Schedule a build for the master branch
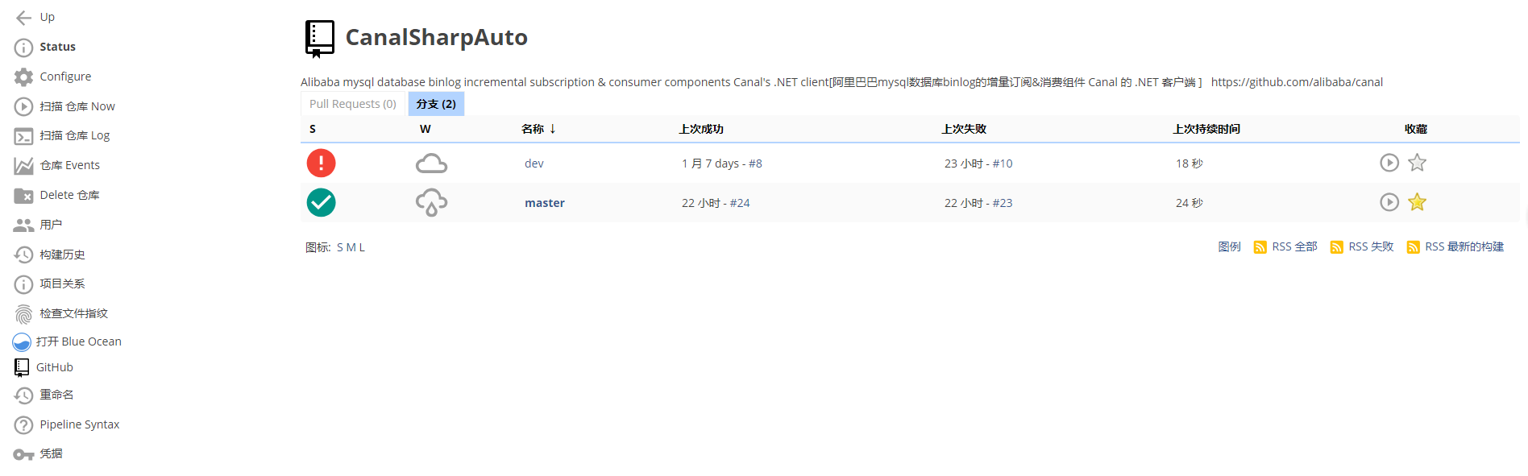 [x=1389, y=202]
